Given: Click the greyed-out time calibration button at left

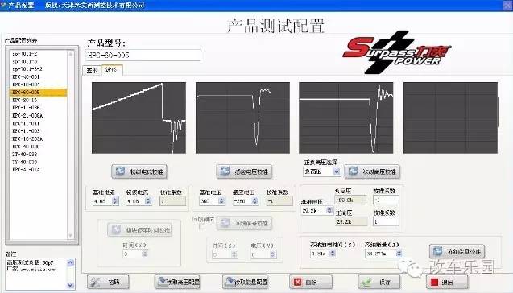Looking at the screenshot, I should coord(139,230).
